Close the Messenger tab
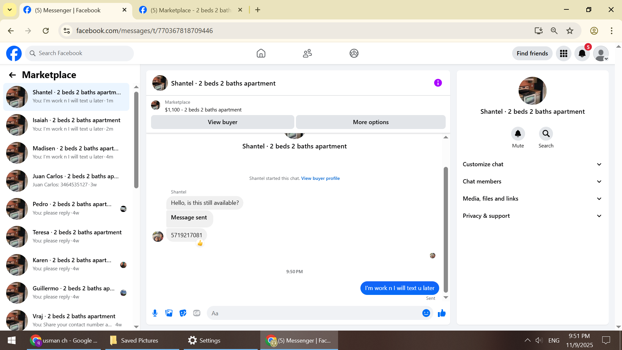The image size is (622, 350). click(124, 10)
